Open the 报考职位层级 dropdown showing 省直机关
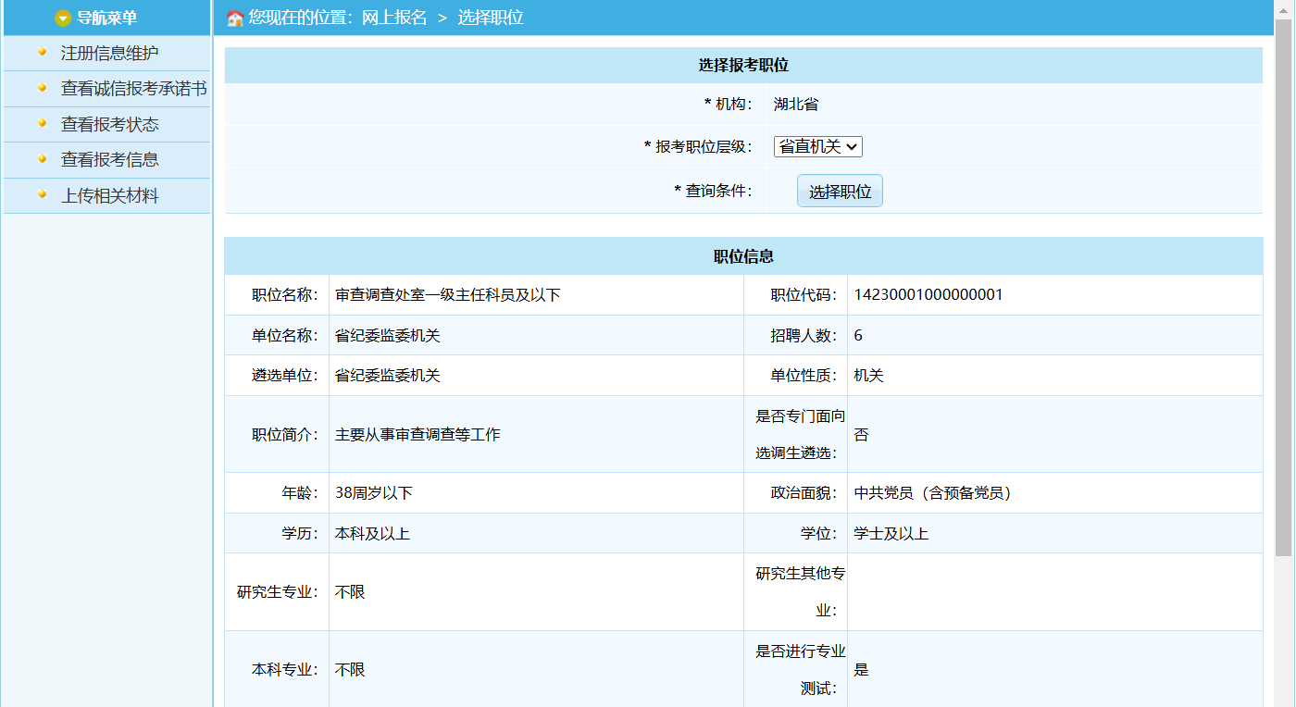1296x707 pixels. tap(817, 146)
